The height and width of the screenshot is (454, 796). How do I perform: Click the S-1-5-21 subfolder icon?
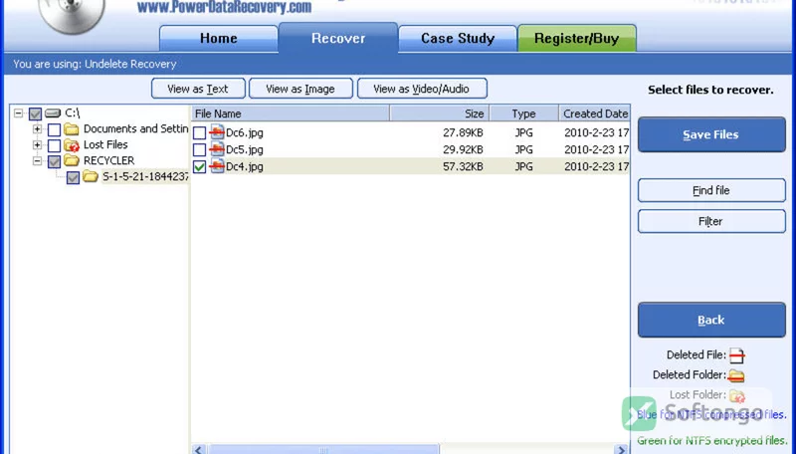click(x=91, y=177)
